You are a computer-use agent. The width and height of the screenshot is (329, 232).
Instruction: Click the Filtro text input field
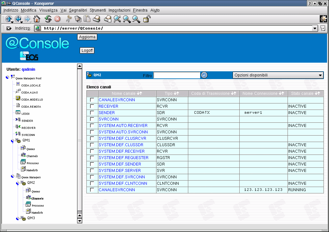[177, 75]
